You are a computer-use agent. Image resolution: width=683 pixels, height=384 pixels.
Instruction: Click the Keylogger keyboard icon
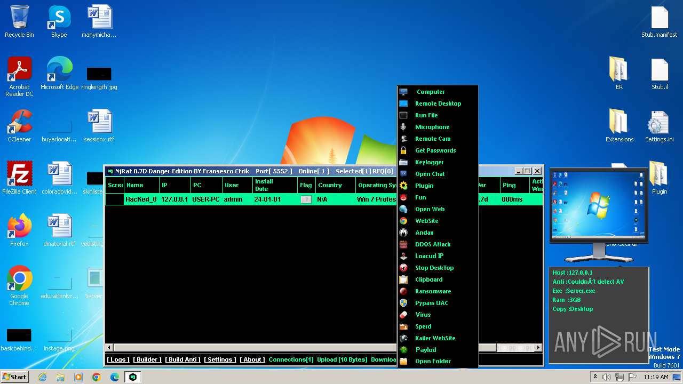(x=403, y=162)
